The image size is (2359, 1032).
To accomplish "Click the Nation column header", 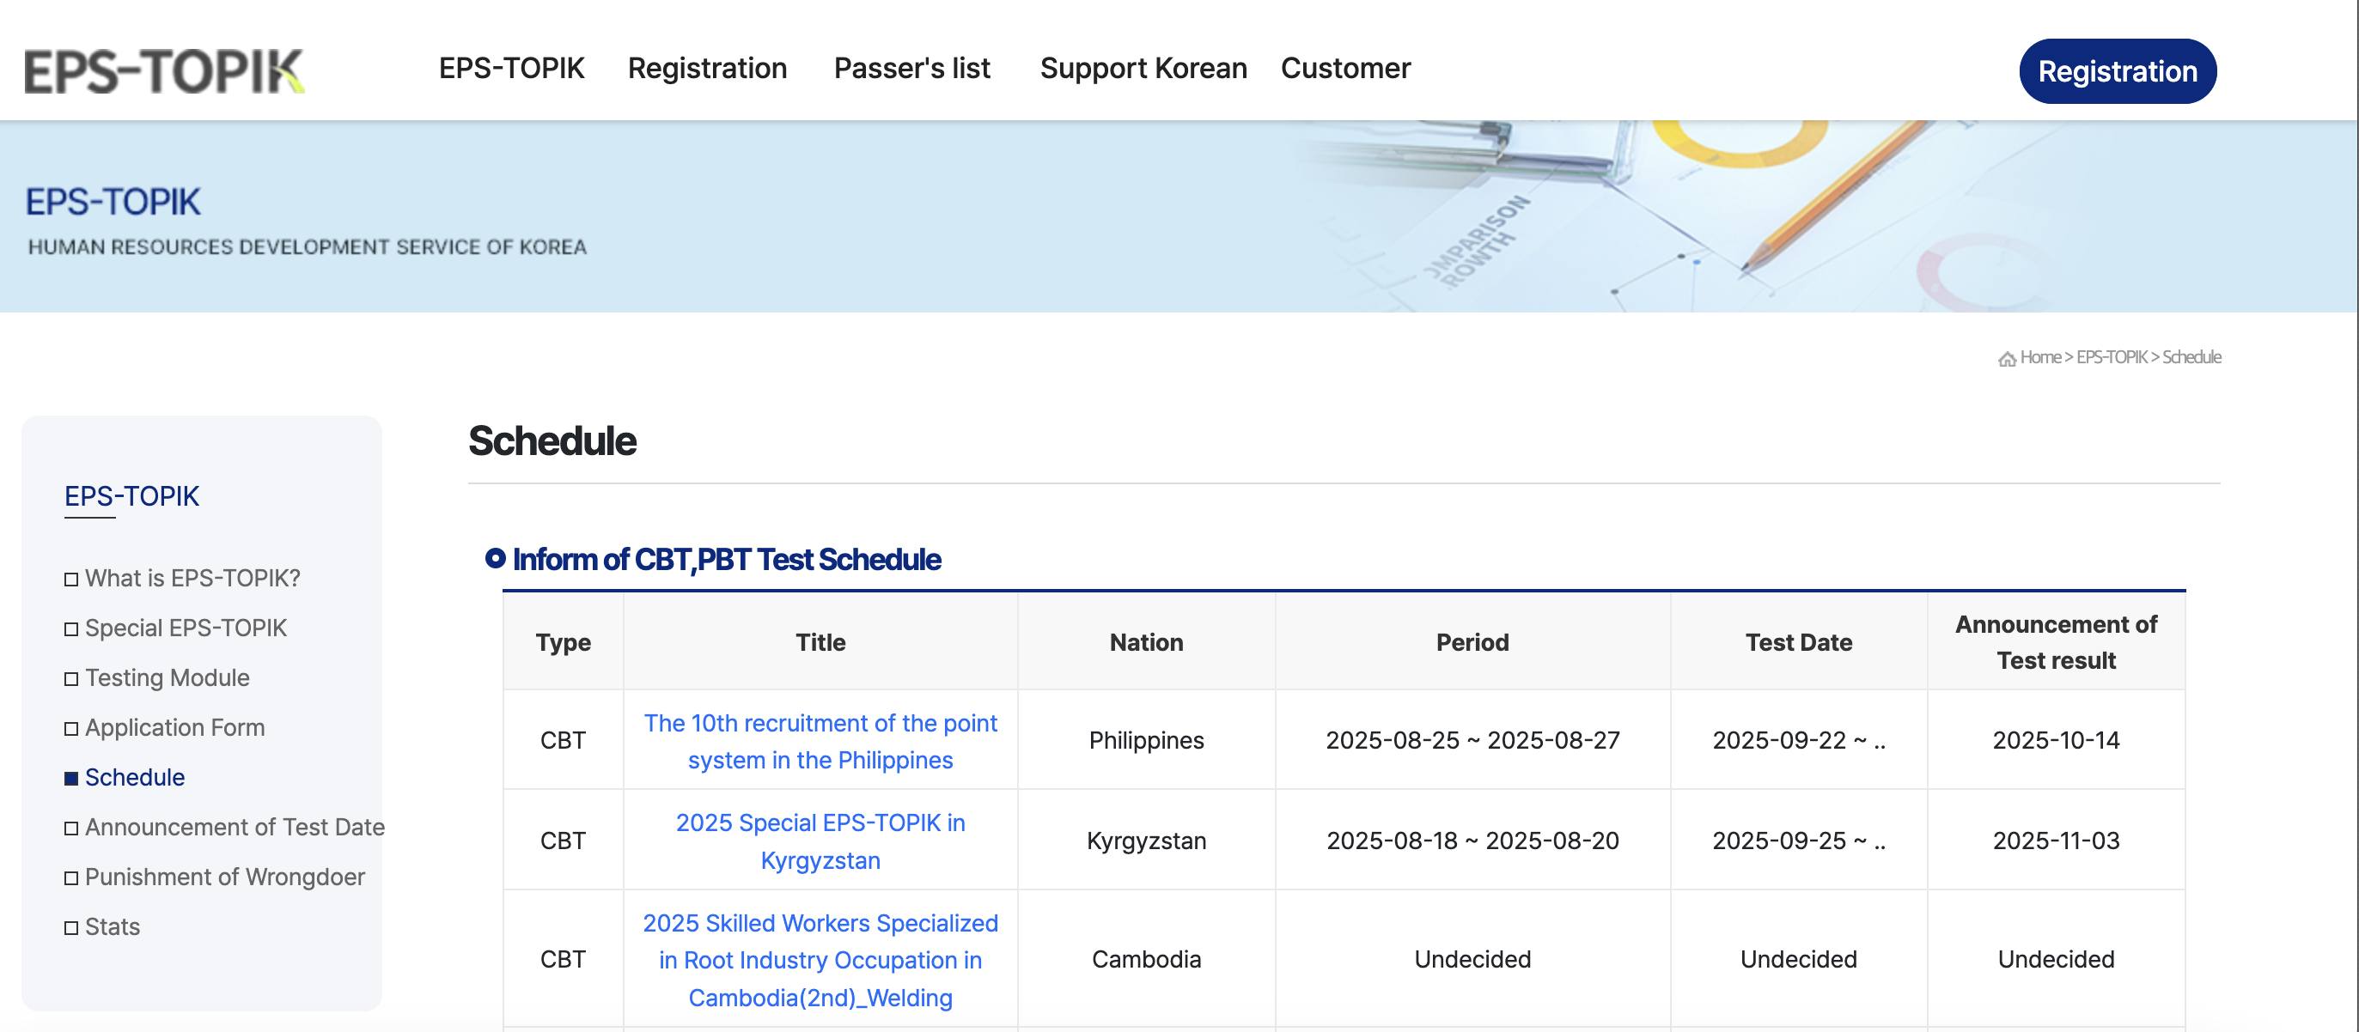I will 1147,642.
